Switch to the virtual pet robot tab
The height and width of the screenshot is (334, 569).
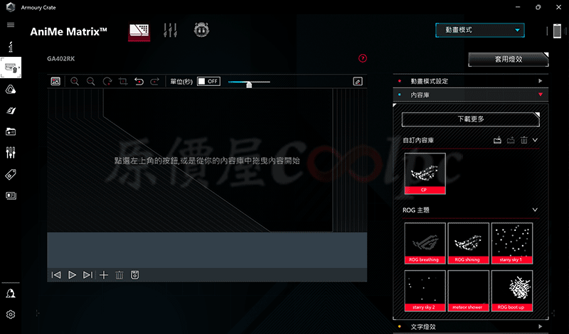(202, 30)
